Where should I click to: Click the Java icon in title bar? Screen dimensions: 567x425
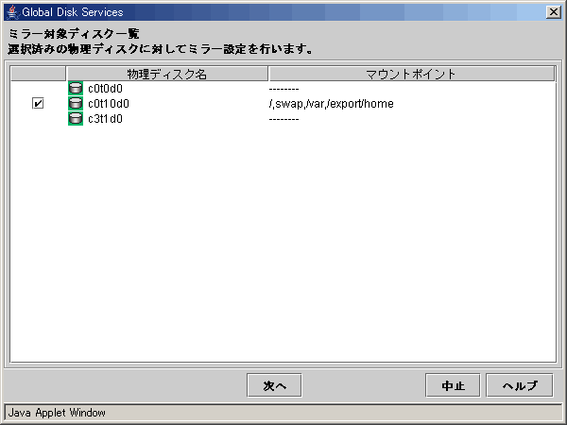tap(12, 12)
